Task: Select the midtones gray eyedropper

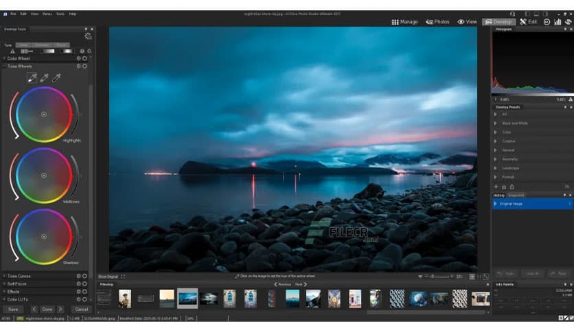Action: [x=45, y=78]
